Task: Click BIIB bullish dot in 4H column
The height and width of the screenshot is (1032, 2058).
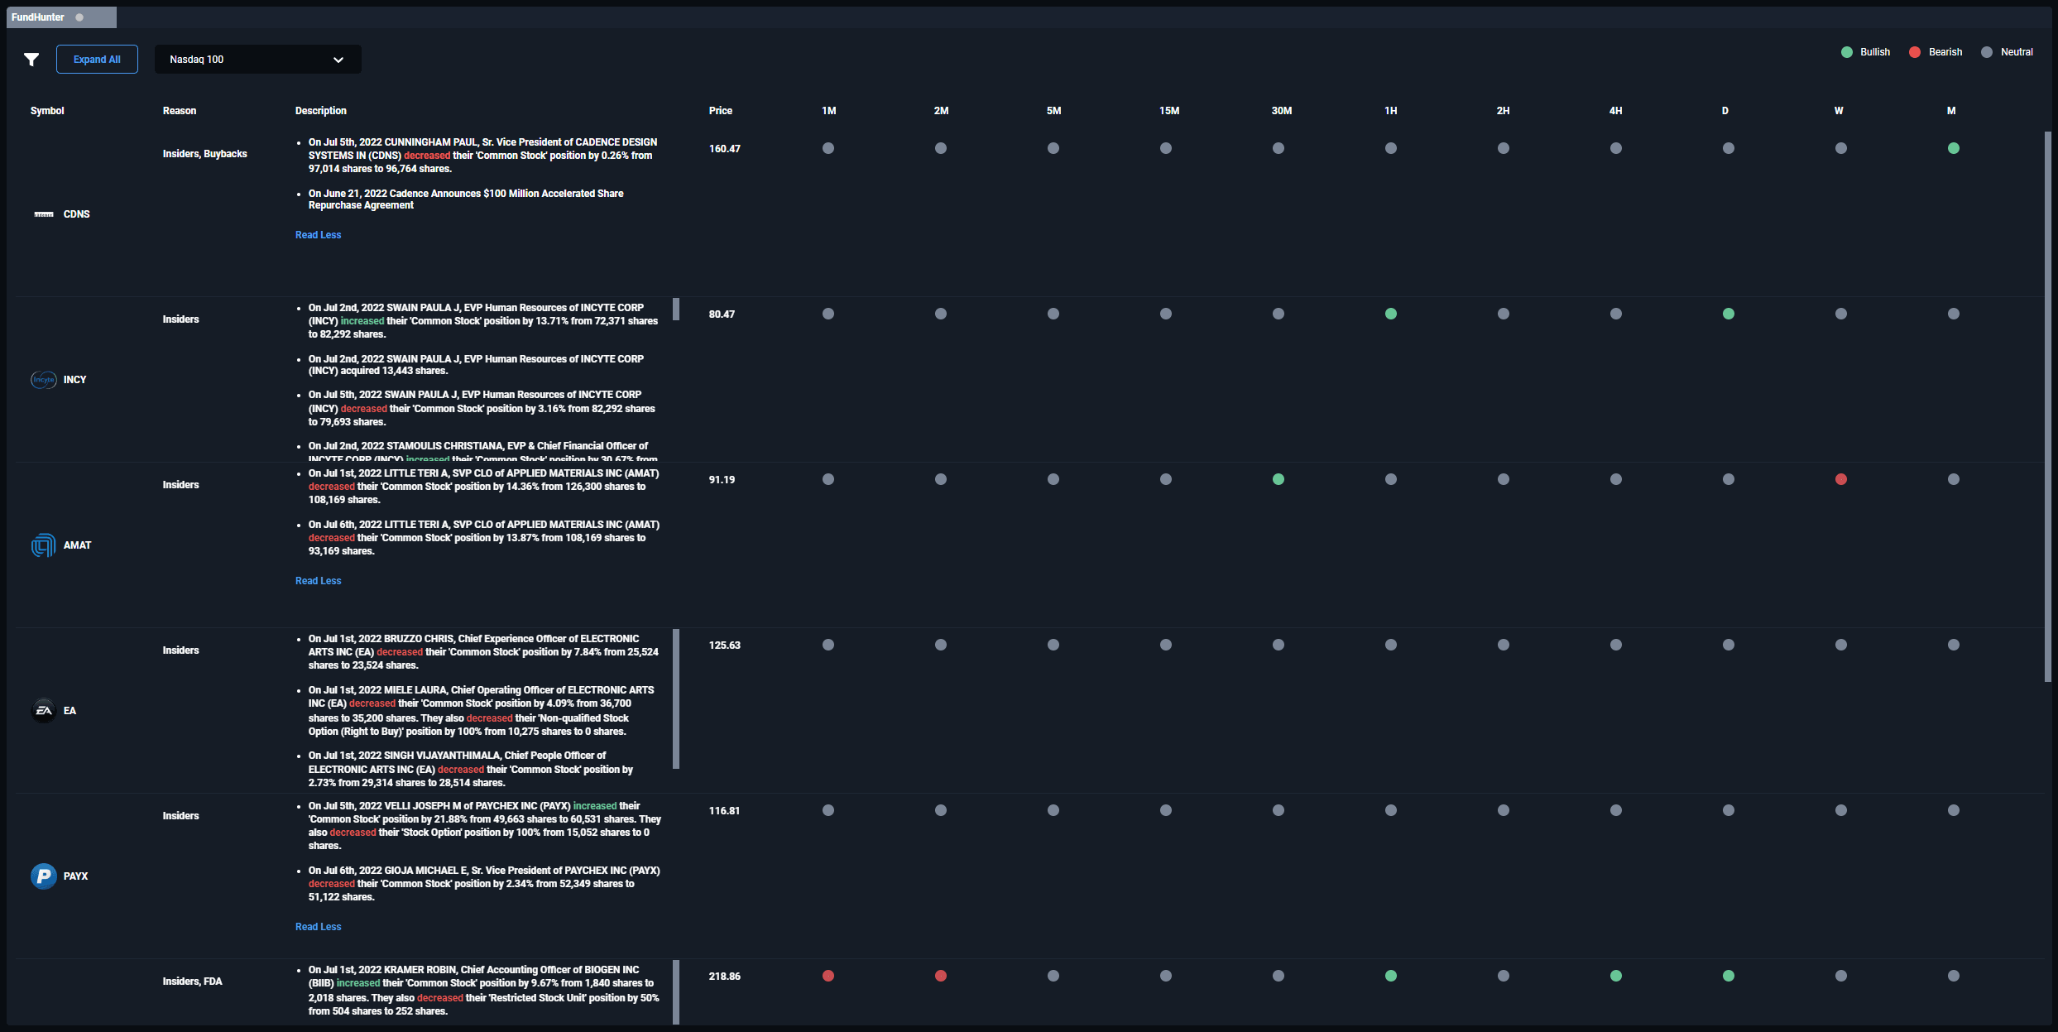Action: (1616, 976)
